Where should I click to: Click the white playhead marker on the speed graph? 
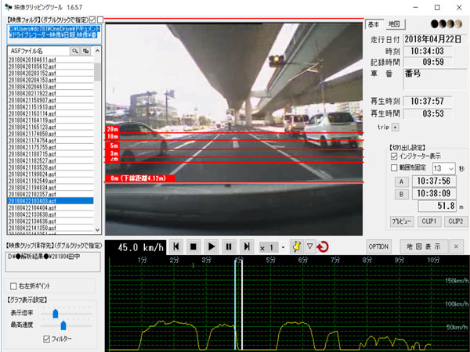[x=241, y=304]
